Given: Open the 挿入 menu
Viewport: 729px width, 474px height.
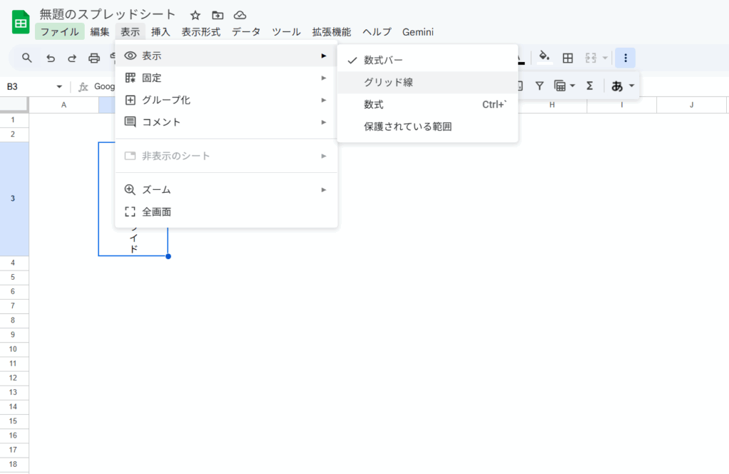Looking at the screenshot, I should click(160, 32).
